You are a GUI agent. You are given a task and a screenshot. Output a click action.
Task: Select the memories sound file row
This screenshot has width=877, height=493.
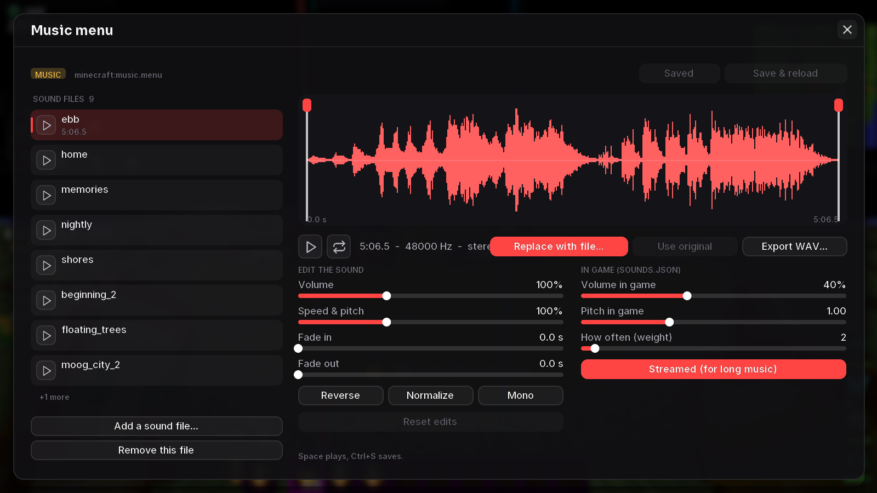(157, 195)
